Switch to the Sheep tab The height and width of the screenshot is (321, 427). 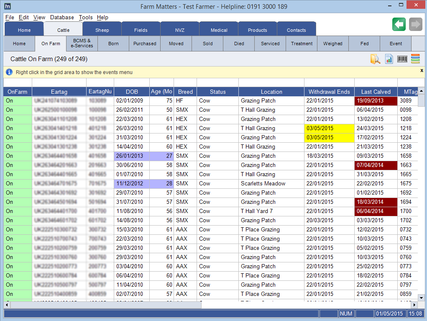(102, 30)
